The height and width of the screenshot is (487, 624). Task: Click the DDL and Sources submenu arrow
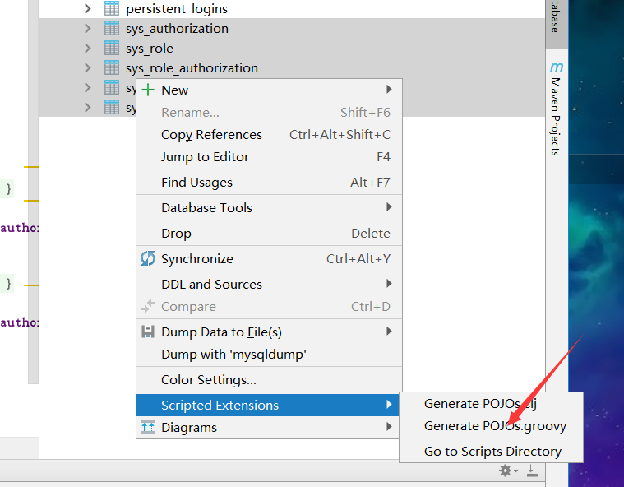389,284
